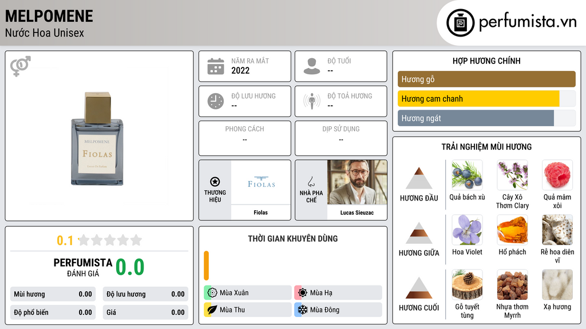Open the Nhựa thơm Myrrh image
Image resolution: width=586 pixels, height=329 pixels.
(512, 284)
